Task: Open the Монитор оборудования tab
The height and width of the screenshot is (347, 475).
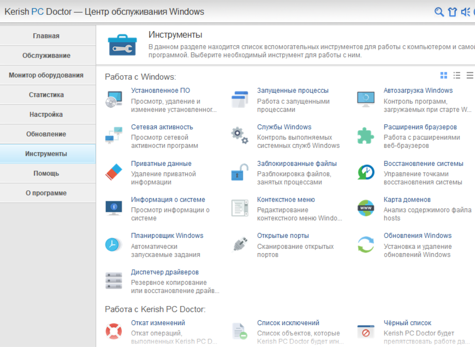Action: 46,75
